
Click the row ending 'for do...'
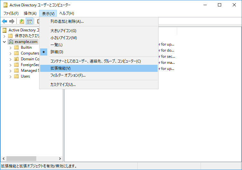coord(166,50)
